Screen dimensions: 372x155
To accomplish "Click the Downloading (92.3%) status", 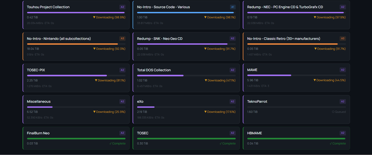I will [109, 49].
